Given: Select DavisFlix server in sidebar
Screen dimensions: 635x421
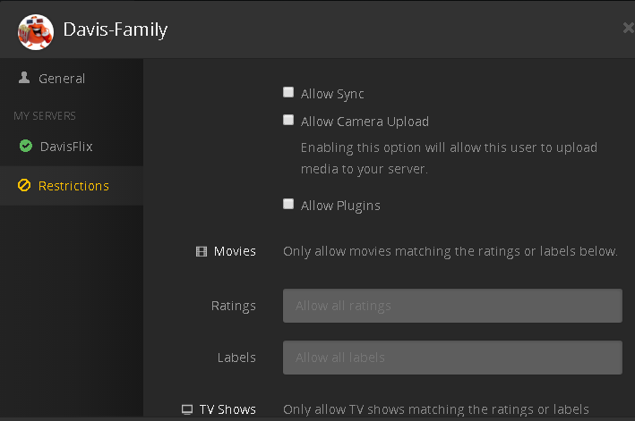Looking at the screenshot, I should [x=66, y=146].
